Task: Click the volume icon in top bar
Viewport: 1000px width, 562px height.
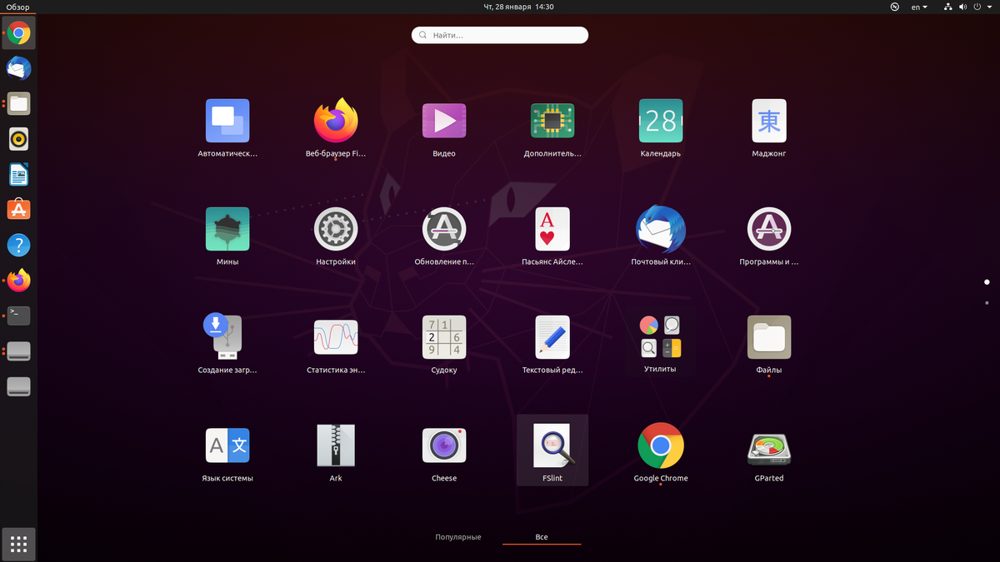Action: [x=962, y=7]
